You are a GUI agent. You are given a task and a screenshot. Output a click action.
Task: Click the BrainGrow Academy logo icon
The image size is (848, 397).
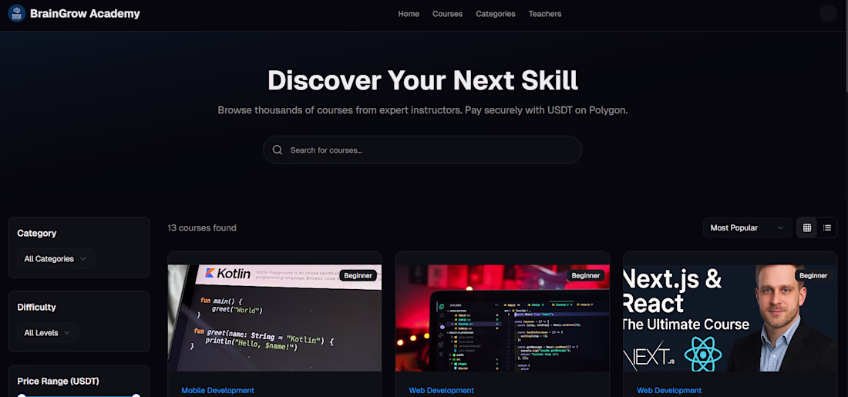17,14
